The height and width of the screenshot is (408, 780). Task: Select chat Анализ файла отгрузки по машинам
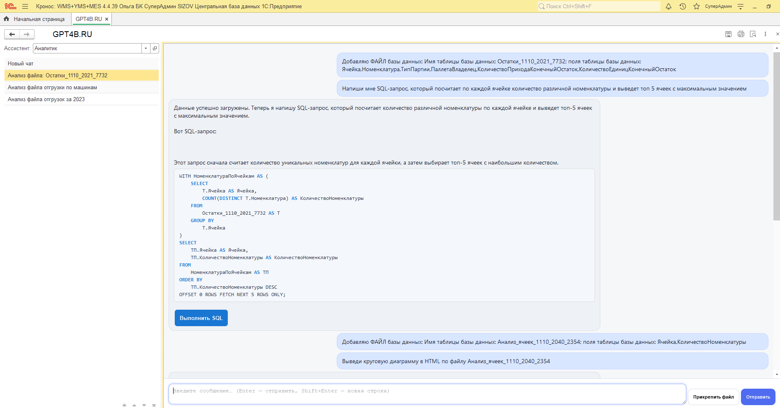52,87
